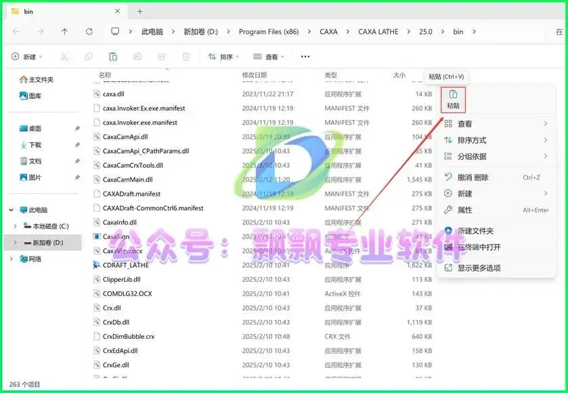Click the Paste clipboard toolbar icon
Screen dimensions: 568x393
[x=113, y=56]
